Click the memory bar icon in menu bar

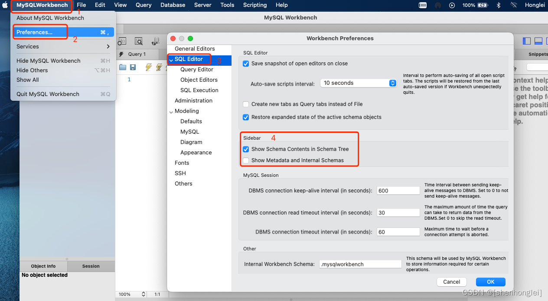[423, 5]
